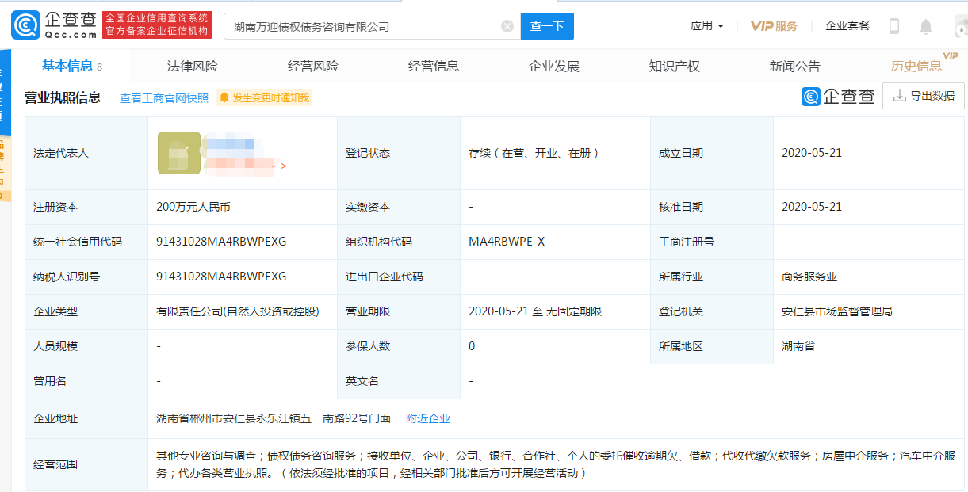
Task: Click the bell icon before 发生变更时通知我
Action: click(224, 97)
